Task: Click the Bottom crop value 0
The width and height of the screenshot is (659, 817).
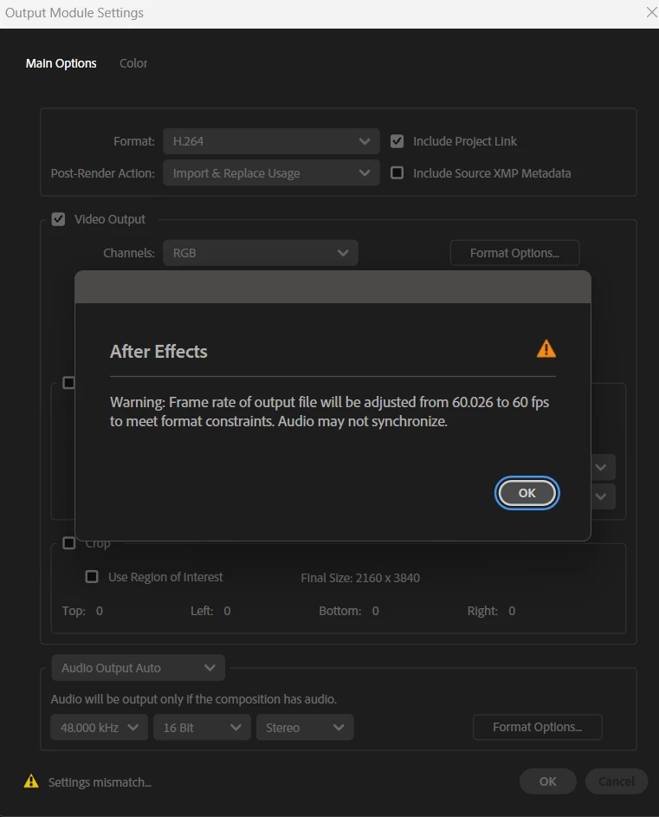Action: point(376,611)
